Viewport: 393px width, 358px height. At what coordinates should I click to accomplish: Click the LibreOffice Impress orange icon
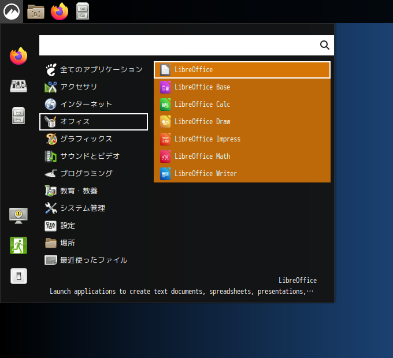click(x=165, y=139)
